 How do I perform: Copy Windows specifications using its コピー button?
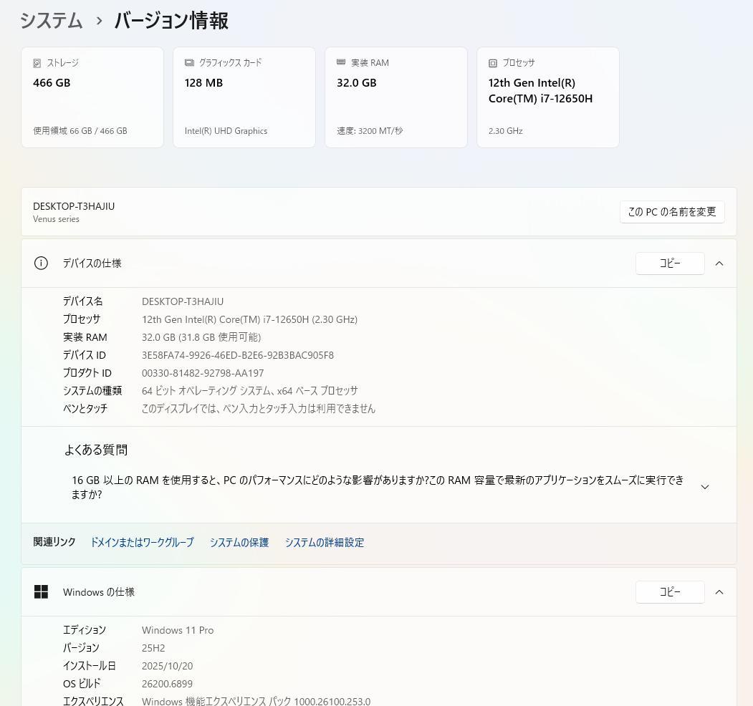pos(669,592)
